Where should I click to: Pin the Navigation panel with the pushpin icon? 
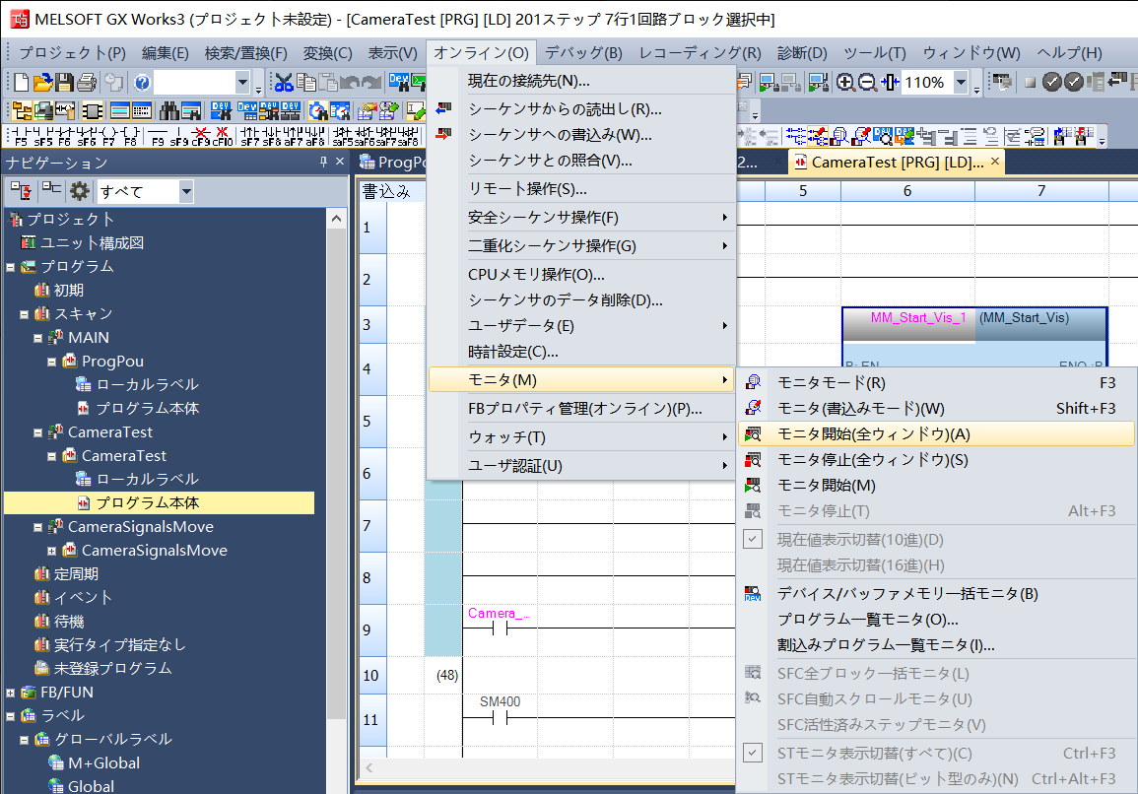tap(323, 163)
